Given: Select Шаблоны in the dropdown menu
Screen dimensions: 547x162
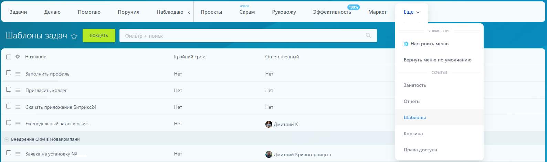Looking at the screenshot, I should pyautogui.click(x=439, y=117).
